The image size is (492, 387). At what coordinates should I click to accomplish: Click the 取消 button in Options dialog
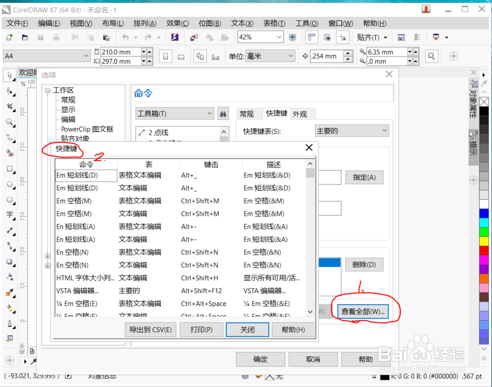coord(313,359)
